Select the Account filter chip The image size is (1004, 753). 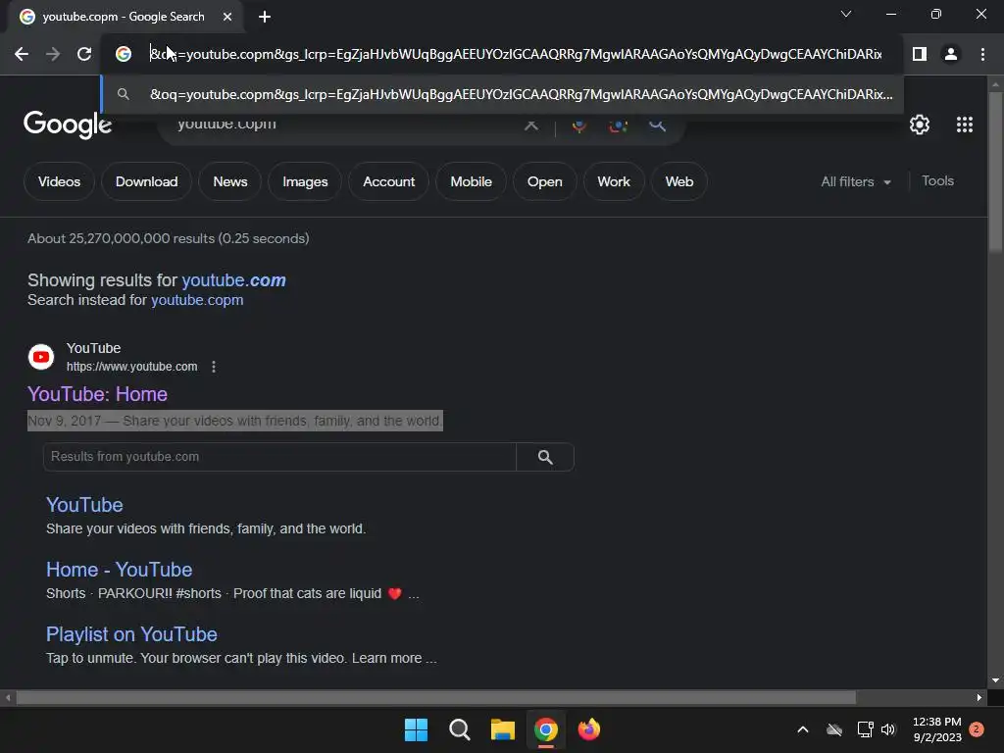[x=388, y=181]
